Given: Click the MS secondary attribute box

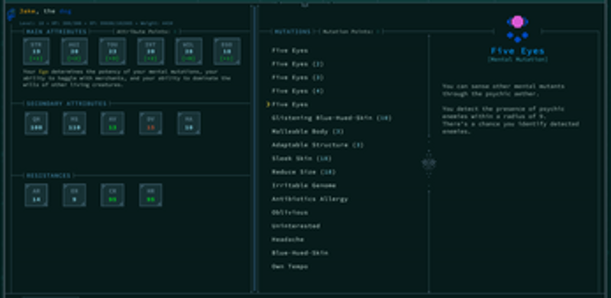Looking at the screenshot, I should tap(74, 123).
